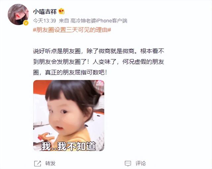Click the comment bubble icon

(128, 163)
